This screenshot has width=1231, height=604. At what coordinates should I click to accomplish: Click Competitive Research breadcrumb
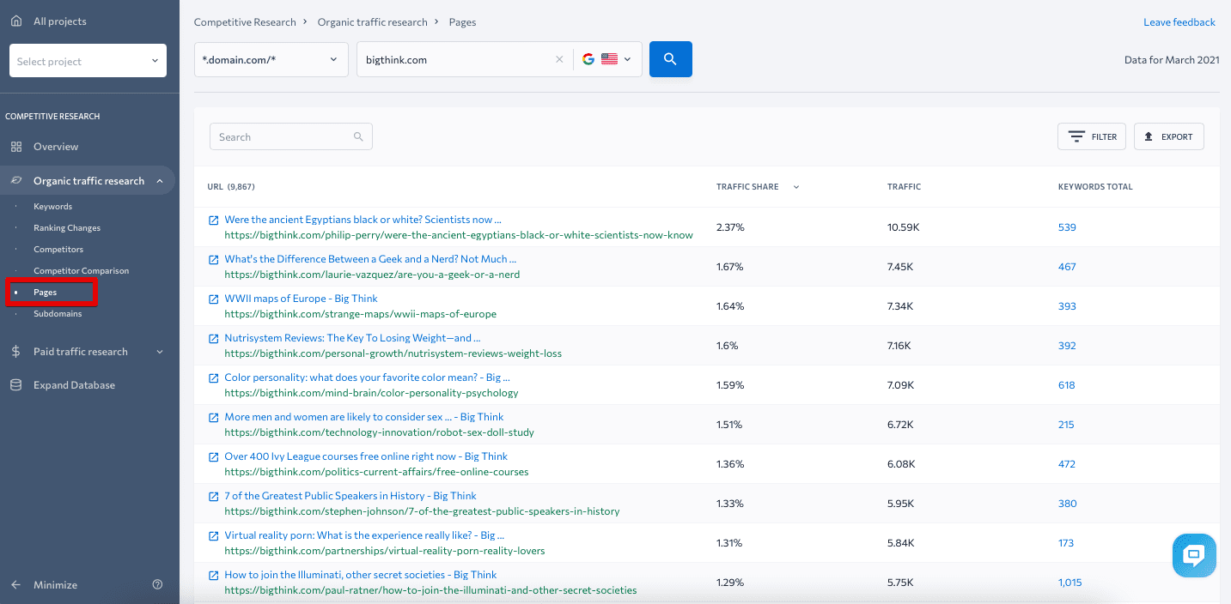[x=245, y=22]
